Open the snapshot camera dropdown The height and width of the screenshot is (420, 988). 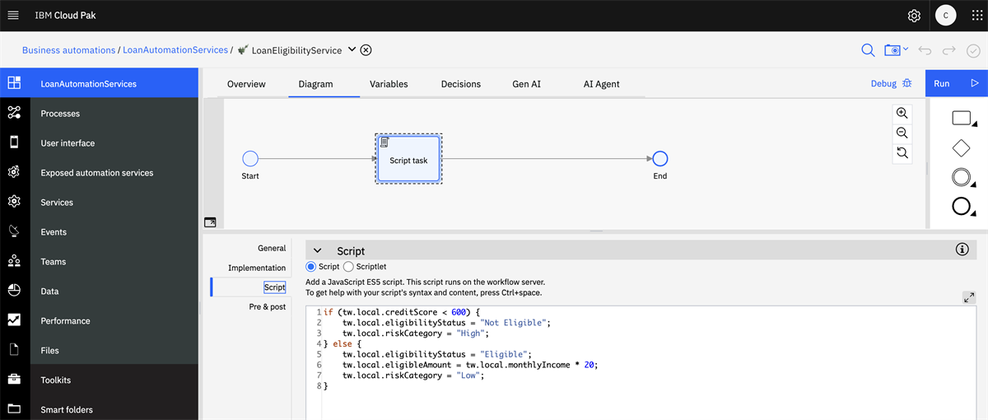(896, 50)
